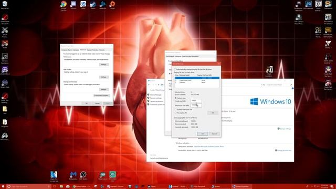
Task: Refresh the System window address bar
Action: point(264,85)
